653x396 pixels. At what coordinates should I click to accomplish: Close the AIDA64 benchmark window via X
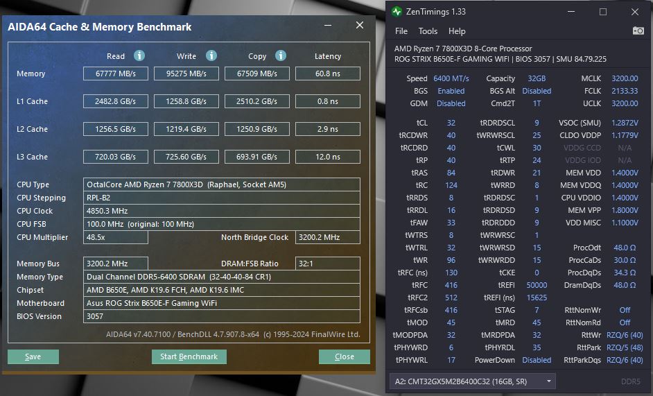(359, 25)
